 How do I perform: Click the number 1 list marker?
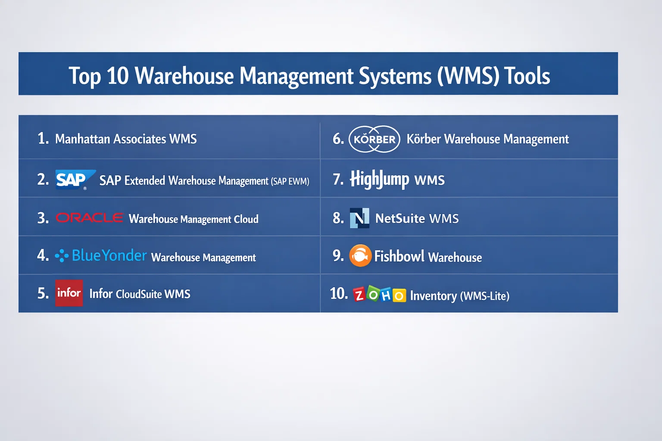pos(43,139)
